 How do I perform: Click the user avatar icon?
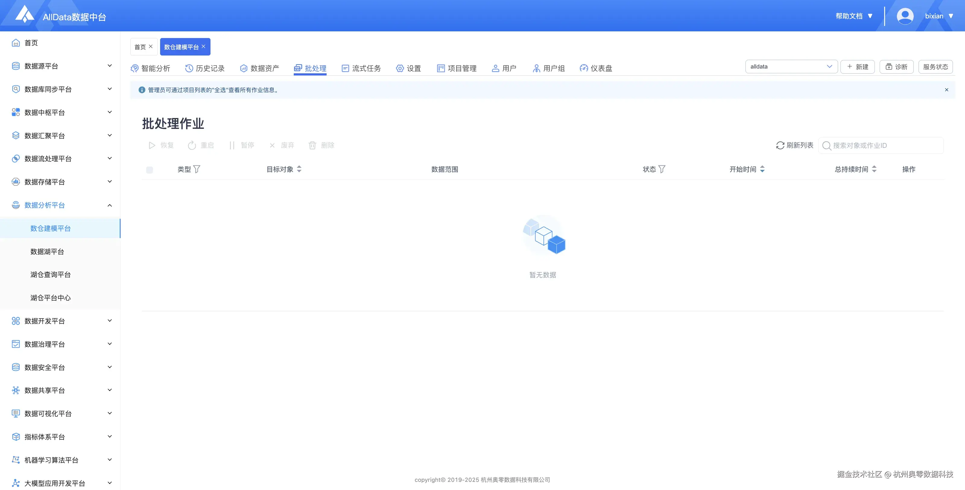pos(905,16)
